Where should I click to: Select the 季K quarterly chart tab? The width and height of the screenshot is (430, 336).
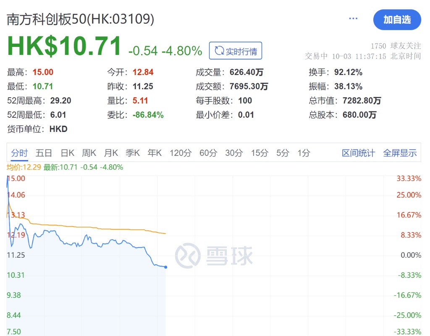pyautogui.click(x=133, y=153)
